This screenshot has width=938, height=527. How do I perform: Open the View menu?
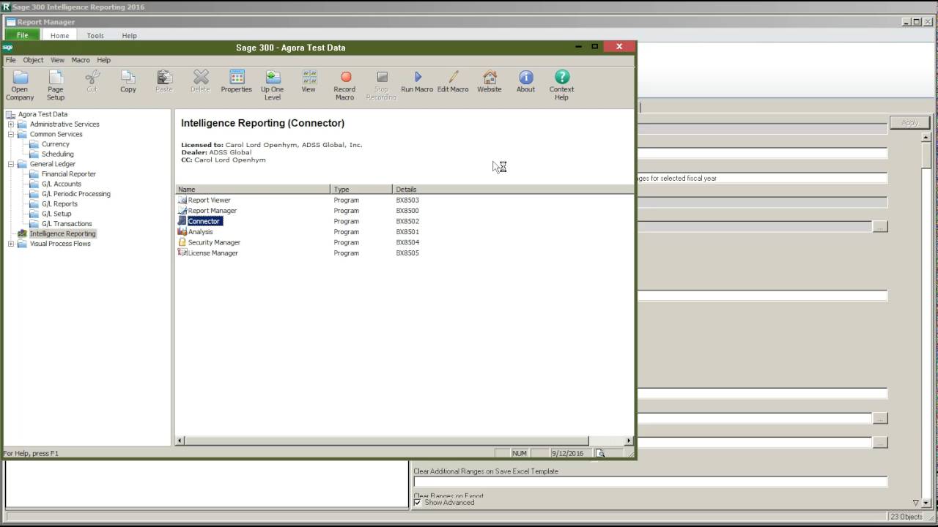click(57, 60)
